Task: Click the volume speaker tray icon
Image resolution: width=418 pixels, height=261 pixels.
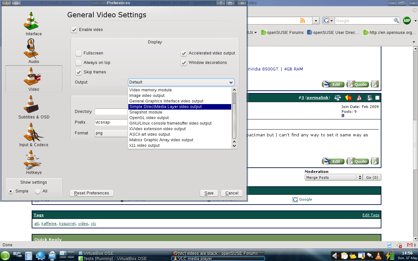Action: (336, 256)
